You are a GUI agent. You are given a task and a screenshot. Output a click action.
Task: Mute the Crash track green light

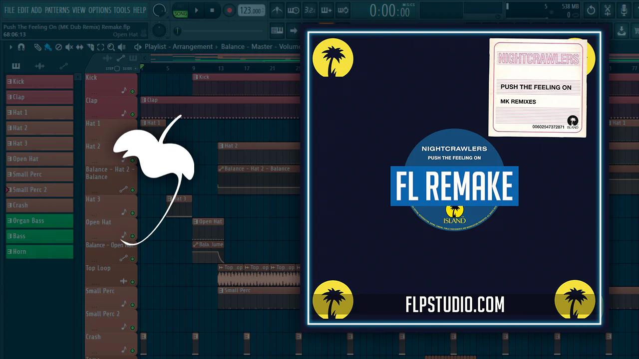point(132,350)
